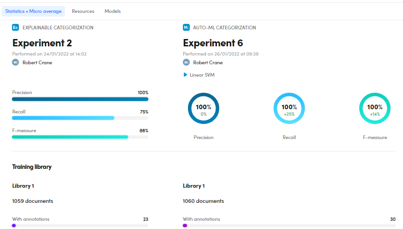
Task: Click the ML auto-ML categorization icon
Action: point(186,28)
